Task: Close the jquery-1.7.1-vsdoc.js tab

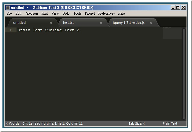Action: [151, 23]
